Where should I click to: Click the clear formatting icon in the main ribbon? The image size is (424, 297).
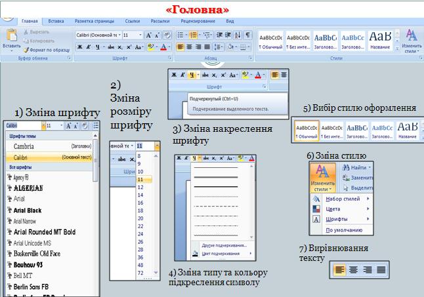tap(167, 35)
